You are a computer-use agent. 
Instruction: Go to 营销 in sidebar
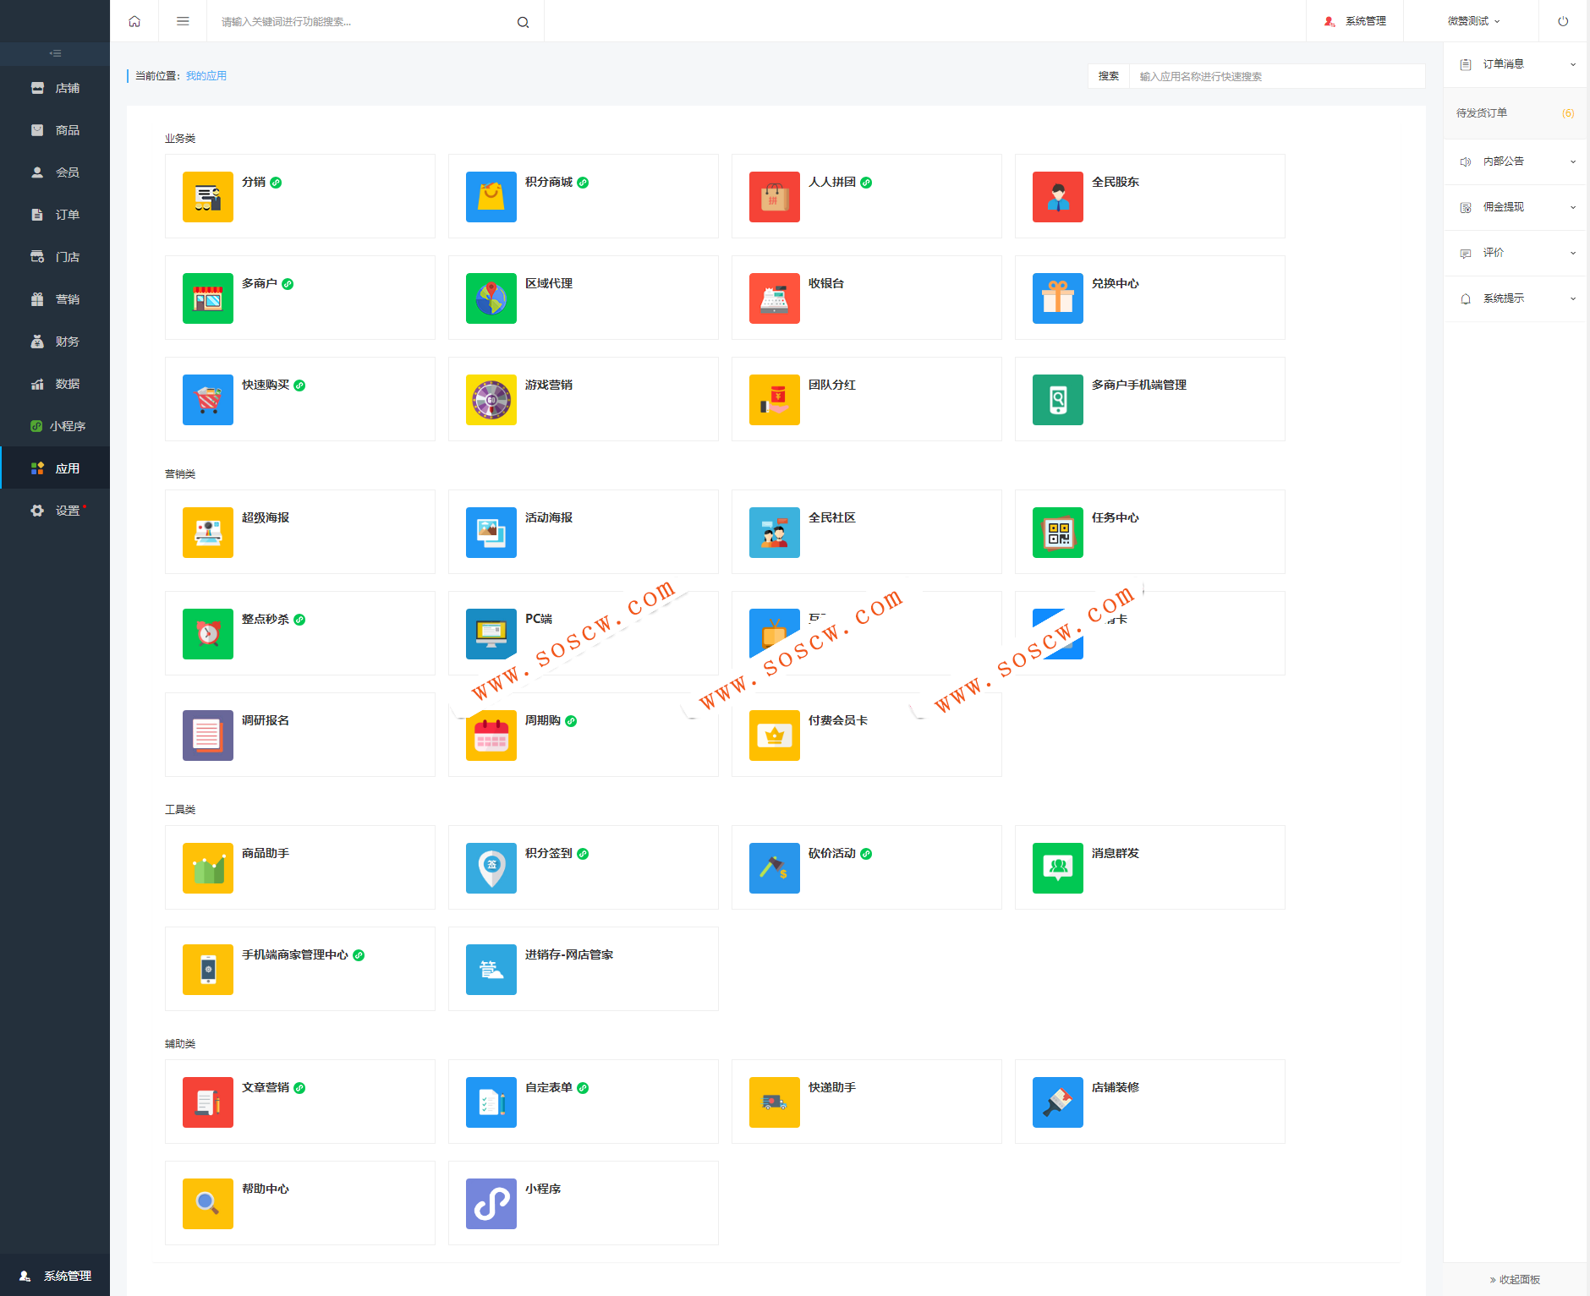pyautogui.click(x=55, y=299)
